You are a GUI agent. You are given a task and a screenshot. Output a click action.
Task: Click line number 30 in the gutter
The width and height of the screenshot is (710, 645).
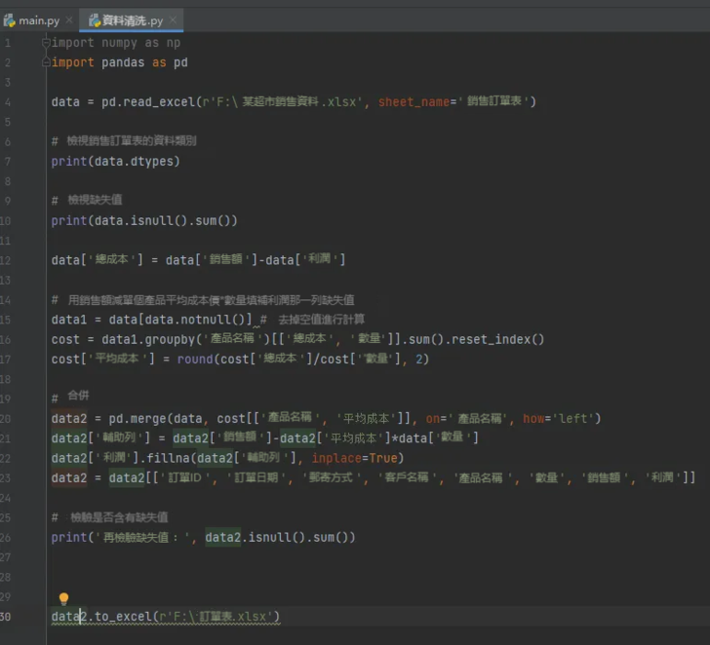point(8,616)
